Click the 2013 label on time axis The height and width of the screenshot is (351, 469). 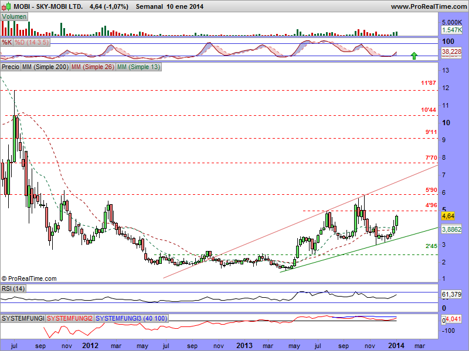(244, 346)
